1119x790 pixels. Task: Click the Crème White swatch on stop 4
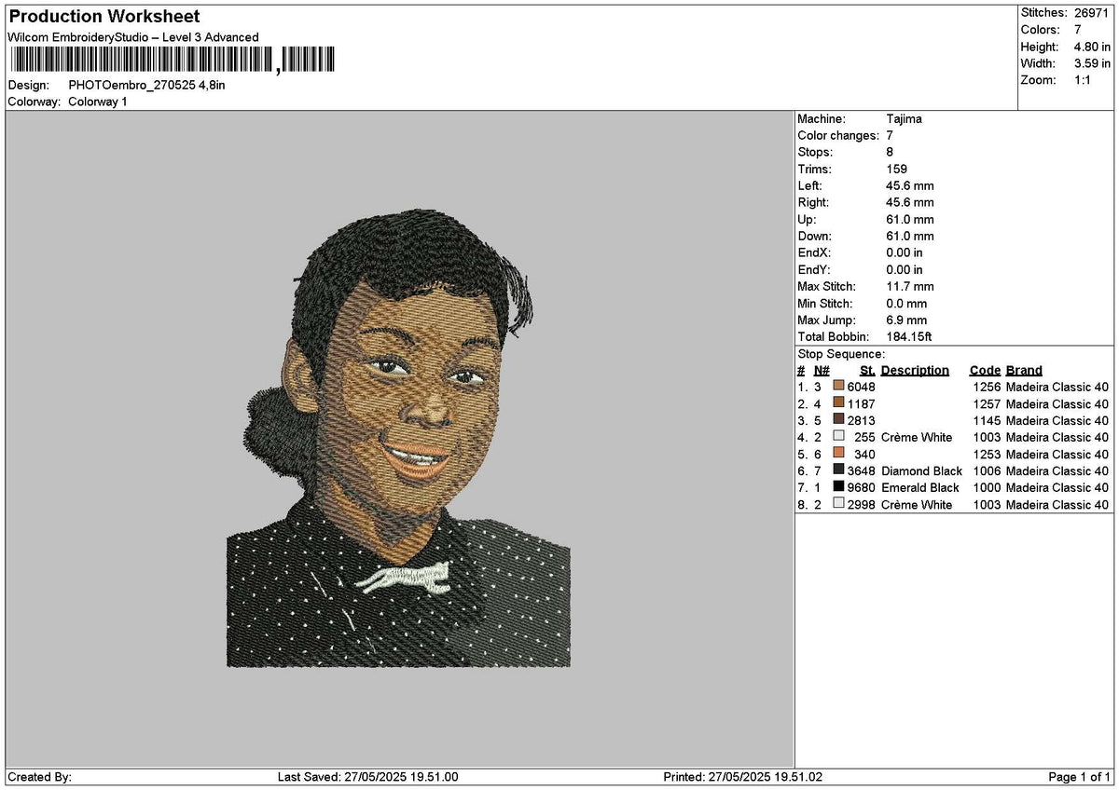(837, 437)
